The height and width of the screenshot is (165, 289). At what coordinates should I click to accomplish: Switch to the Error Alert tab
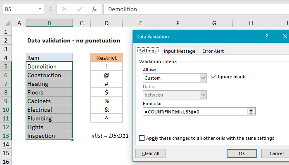[213, 51]
